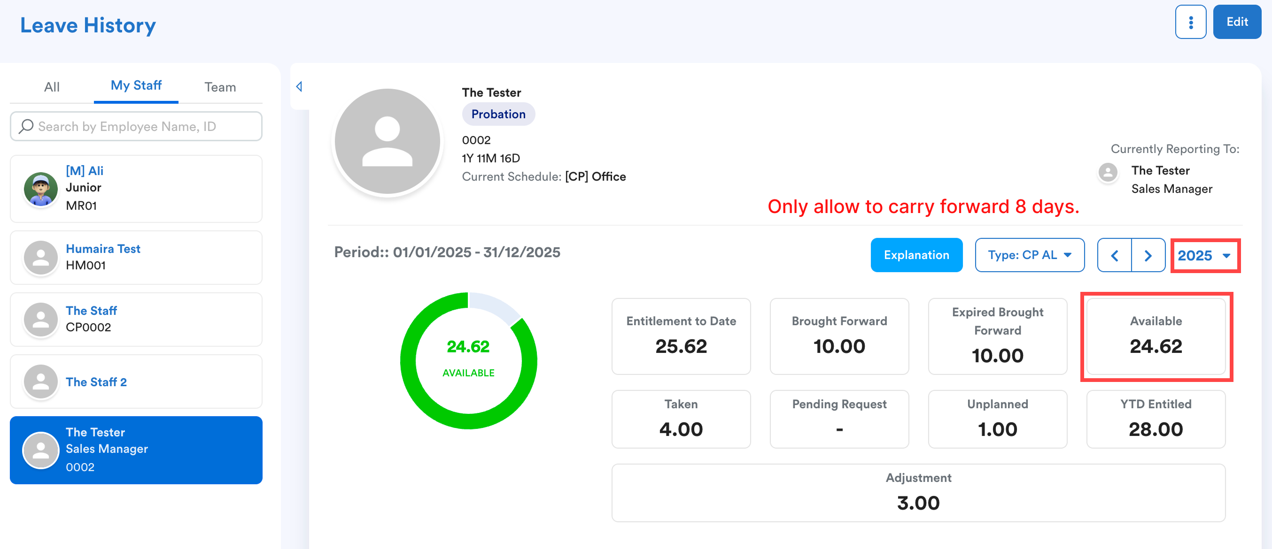Open The Staff 2 employee entry
The width and height of the screenshot is (1272, 549).
tap(136, 381)
